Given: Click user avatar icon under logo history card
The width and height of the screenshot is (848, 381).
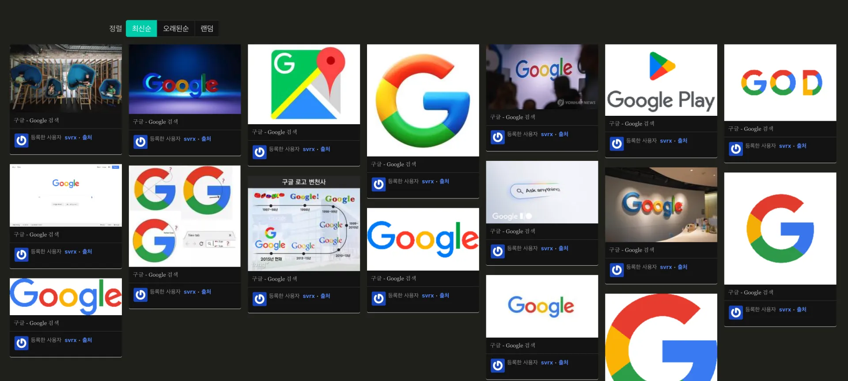Looking at the screenshot, I should pyautogui.click(x=259, y=299).
